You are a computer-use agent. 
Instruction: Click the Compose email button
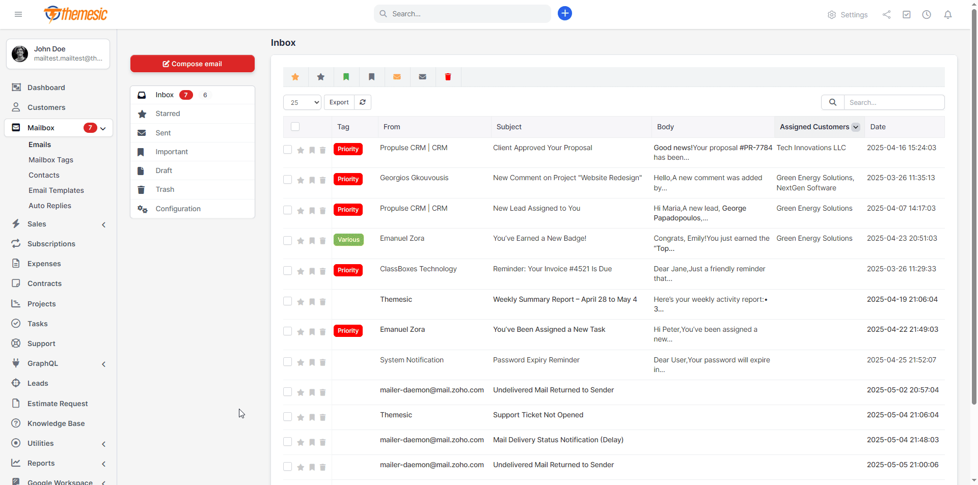192,64
